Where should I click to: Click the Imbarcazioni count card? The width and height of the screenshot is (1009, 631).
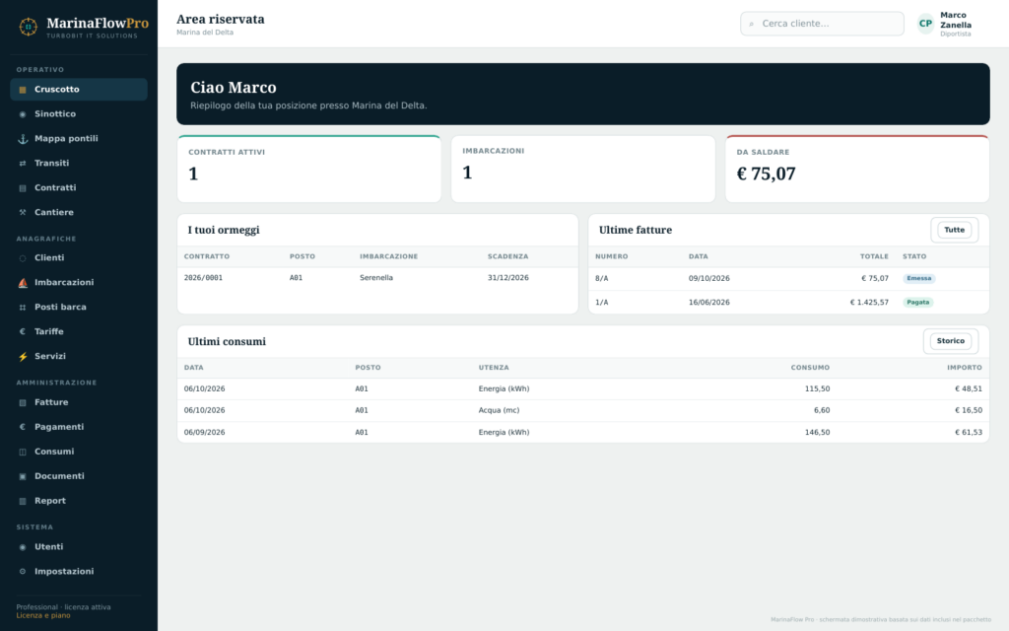click(583, 169)
